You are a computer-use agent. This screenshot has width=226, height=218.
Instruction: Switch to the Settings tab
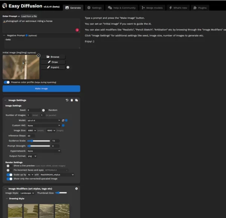click(95, 8)
